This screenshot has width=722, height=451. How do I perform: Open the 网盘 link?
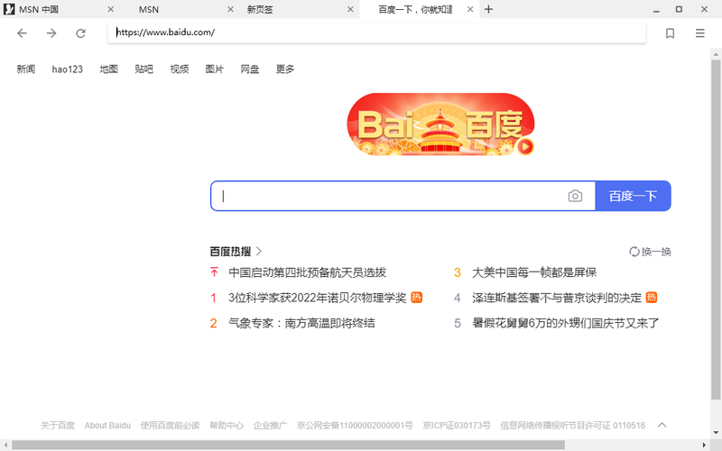click(250, 69)
